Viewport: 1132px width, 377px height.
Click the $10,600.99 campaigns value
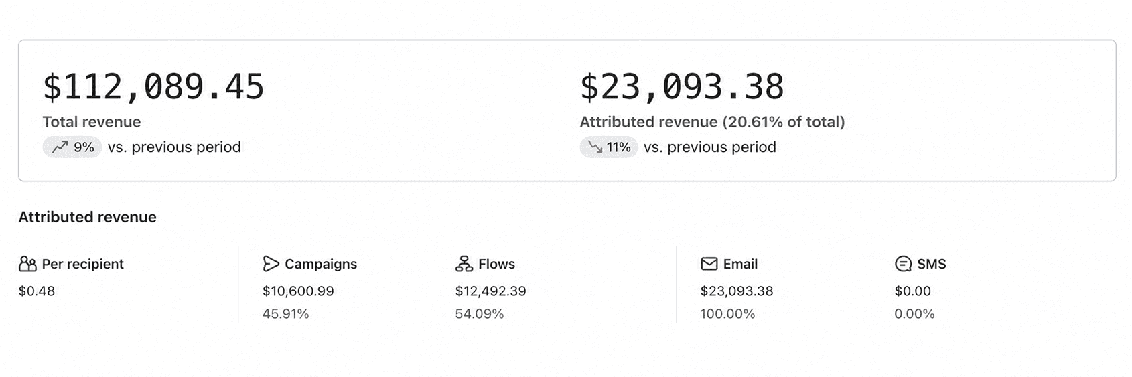pos(298,291)
